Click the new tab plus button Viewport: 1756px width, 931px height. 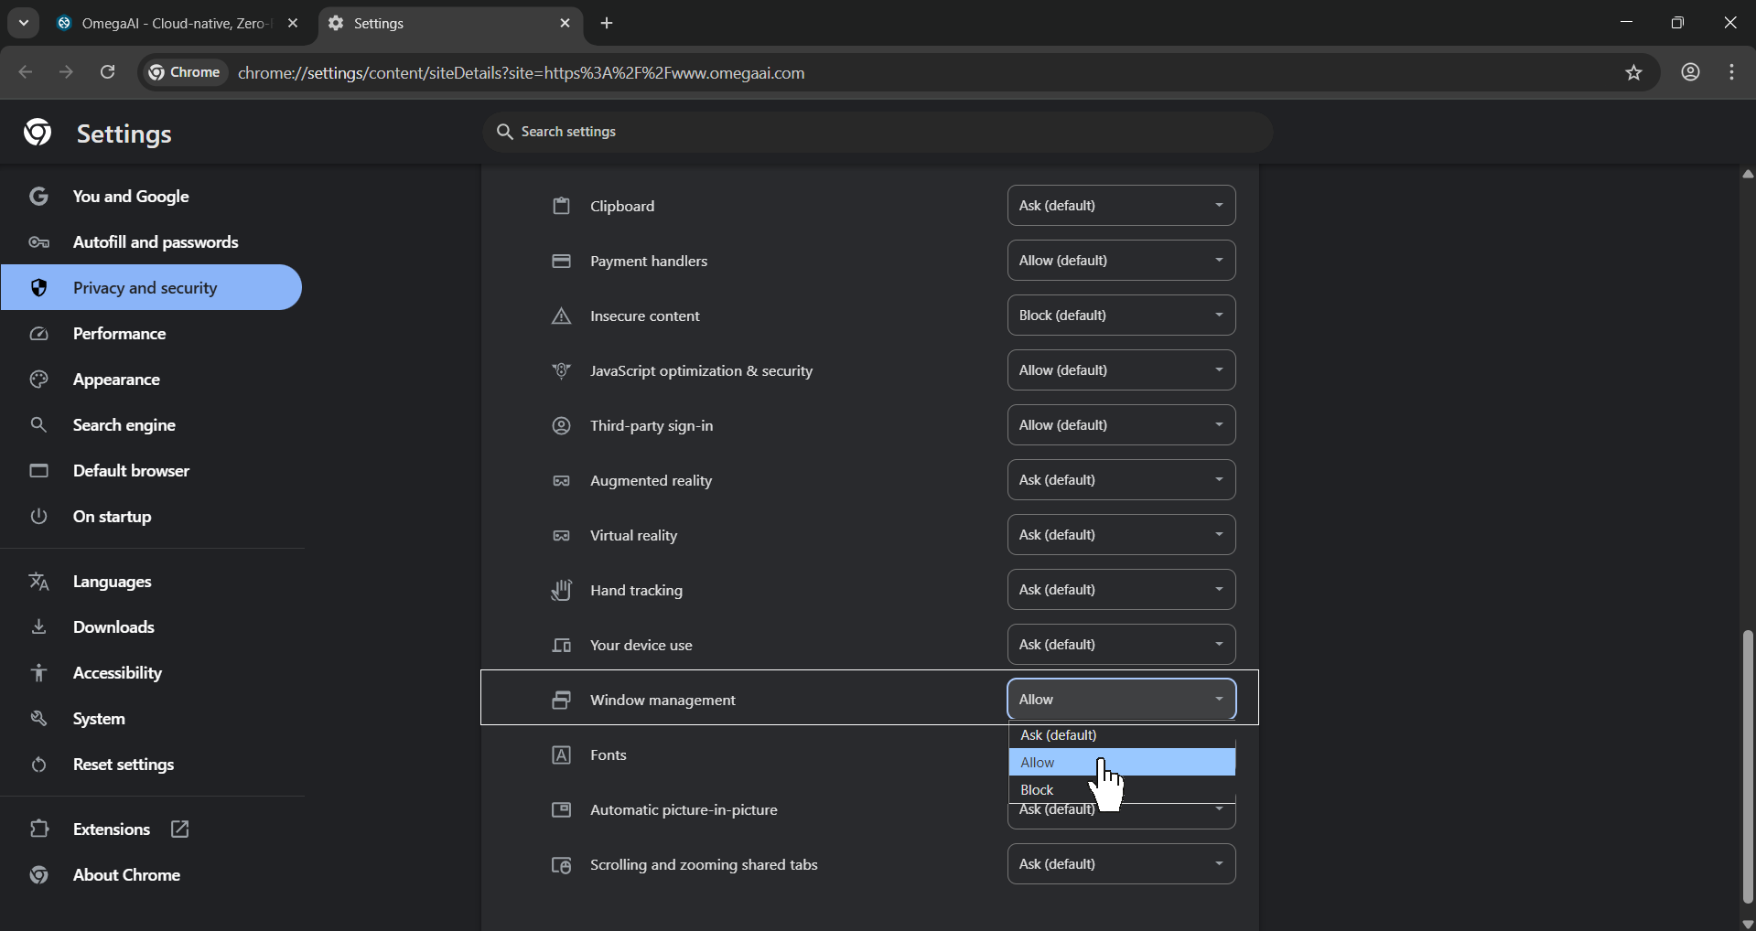click(607, 24)
